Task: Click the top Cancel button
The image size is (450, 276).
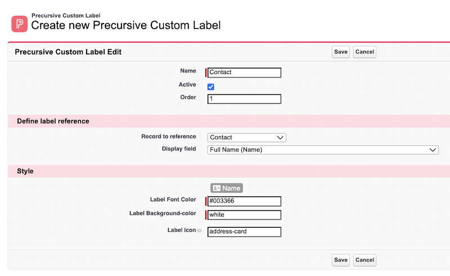Action: pyautogui.click(x=364, y=52)
